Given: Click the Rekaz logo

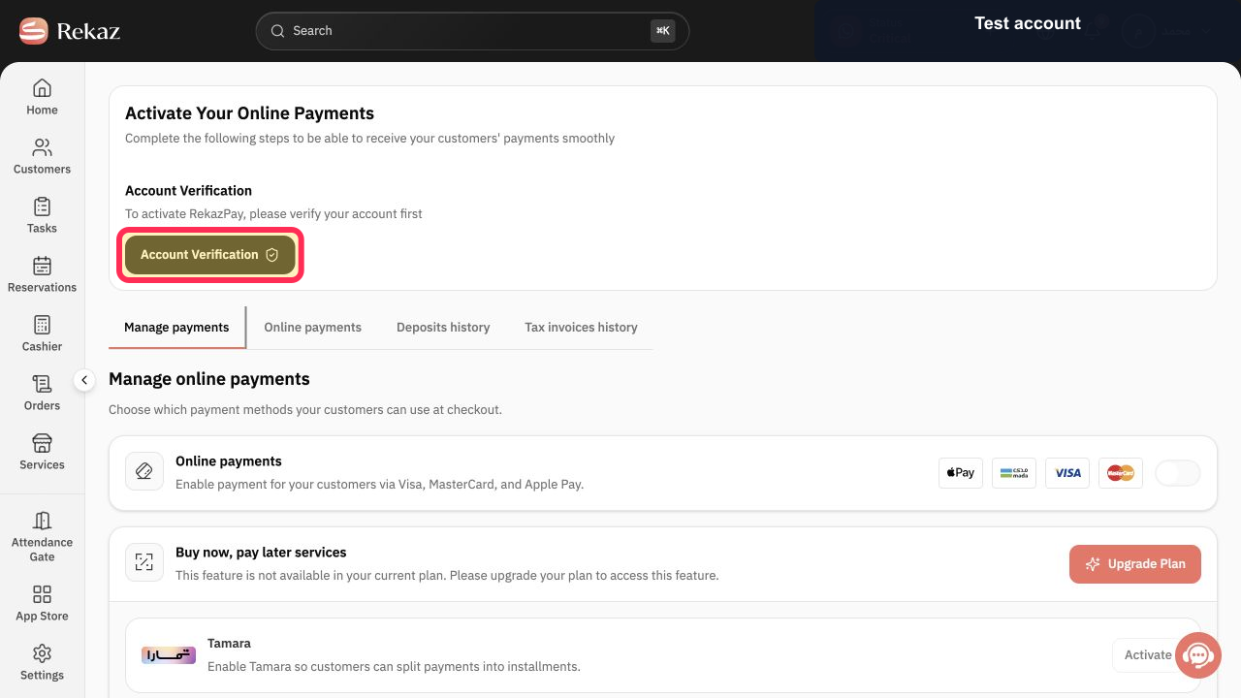Looking at the screenshot, I should pos(70,31).
